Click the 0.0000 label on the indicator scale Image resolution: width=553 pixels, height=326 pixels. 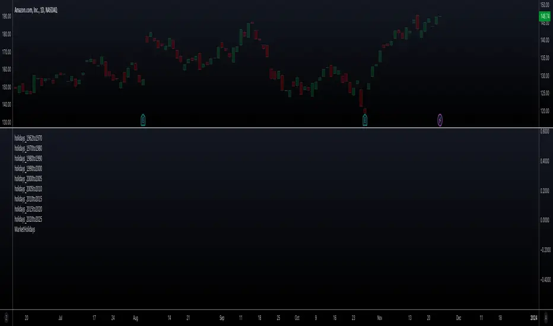click(545, 220)
